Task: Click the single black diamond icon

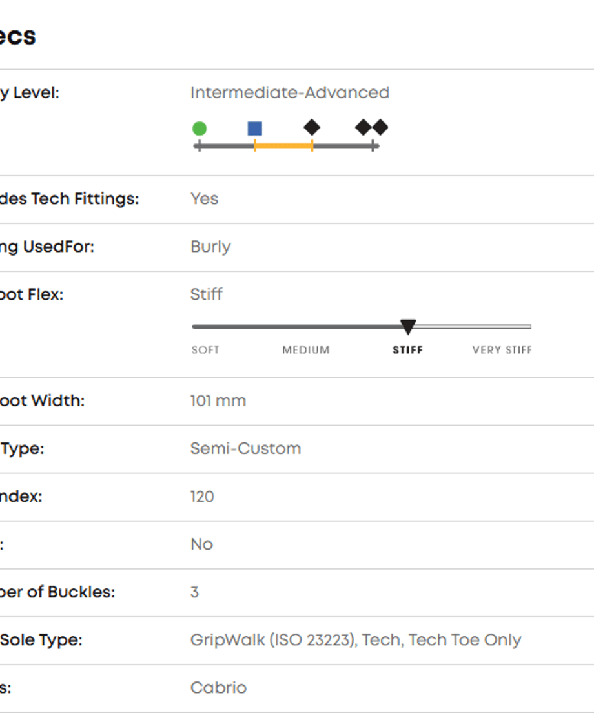Action: [x=312, y=127]
